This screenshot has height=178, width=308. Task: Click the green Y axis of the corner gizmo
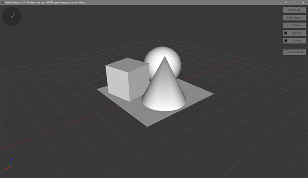[x=10, y=165]
